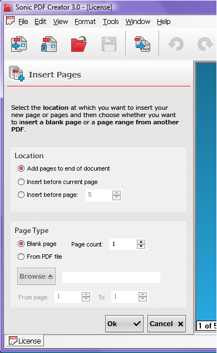Switch to the License document tab
217x353 pixels.
pyautogui.click(x=24, y=341)
